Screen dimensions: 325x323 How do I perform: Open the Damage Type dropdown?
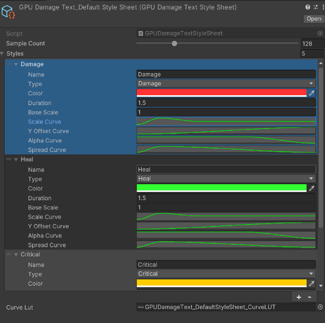[x=226, y=84]
